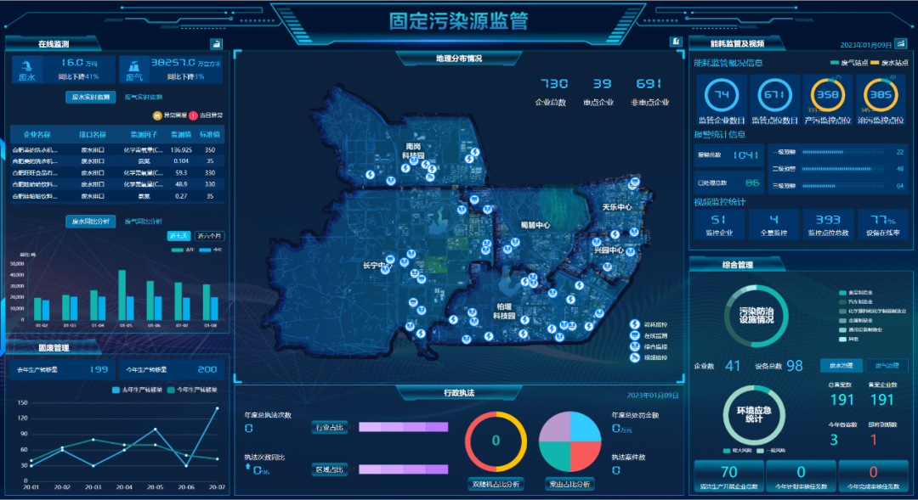The image size is (918, 500).
Task: Click the red 当日异常 alert icon
Action: tap(193, 115)
